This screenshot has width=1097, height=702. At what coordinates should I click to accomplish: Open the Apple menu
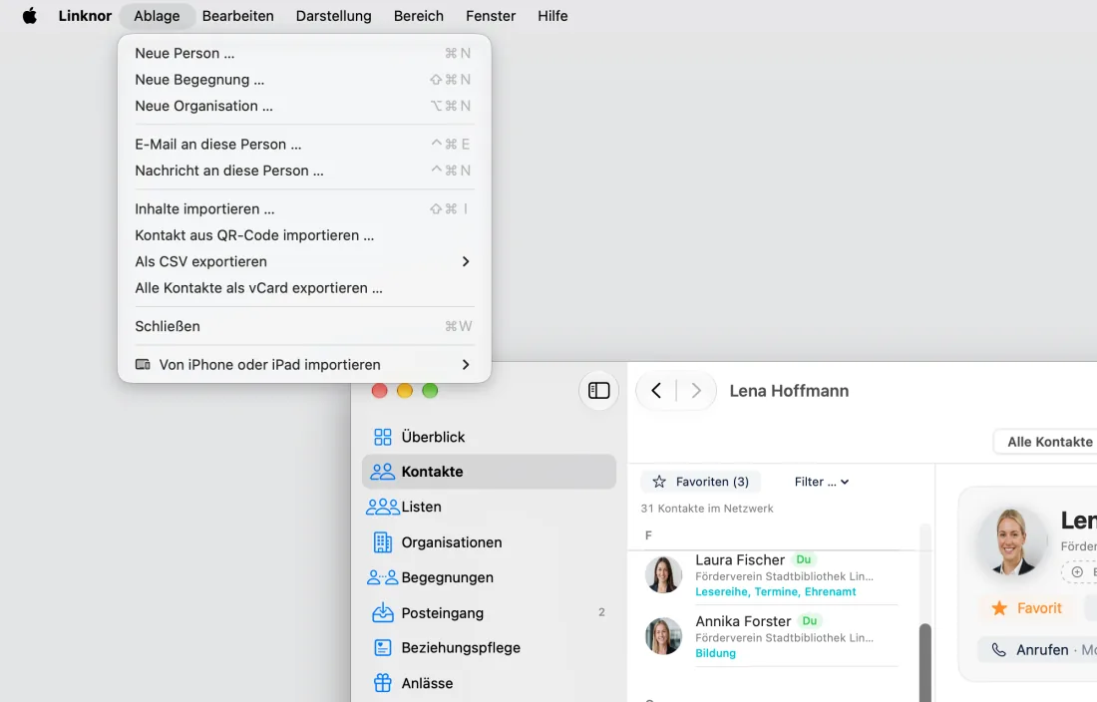(x=29, y=15)
